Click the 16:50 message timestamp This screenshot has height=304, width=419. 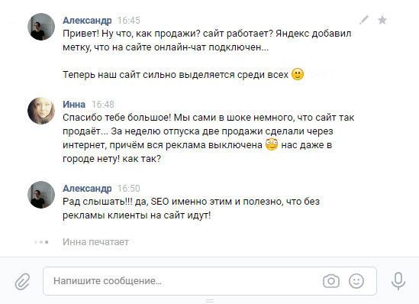[129, 188]
